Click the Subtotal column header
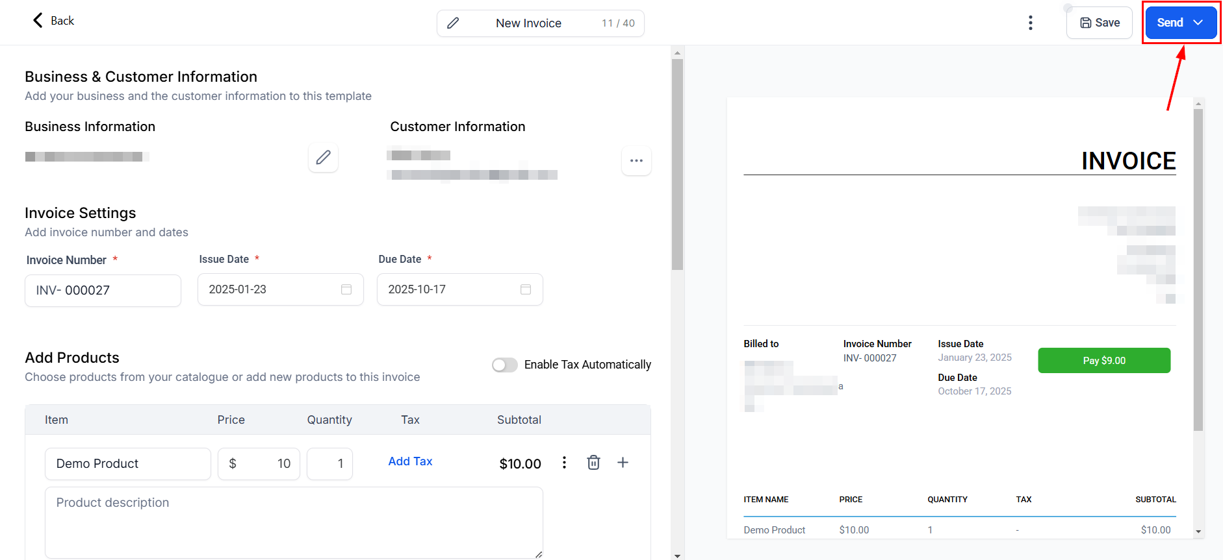 pyautogui.click(x=519, y=420)
